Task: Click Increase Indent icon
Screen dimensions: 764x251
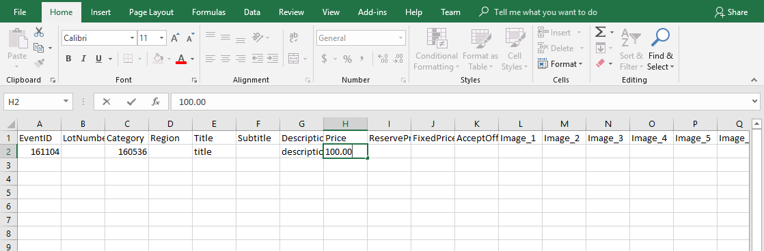Action: [x=273, y=59]
